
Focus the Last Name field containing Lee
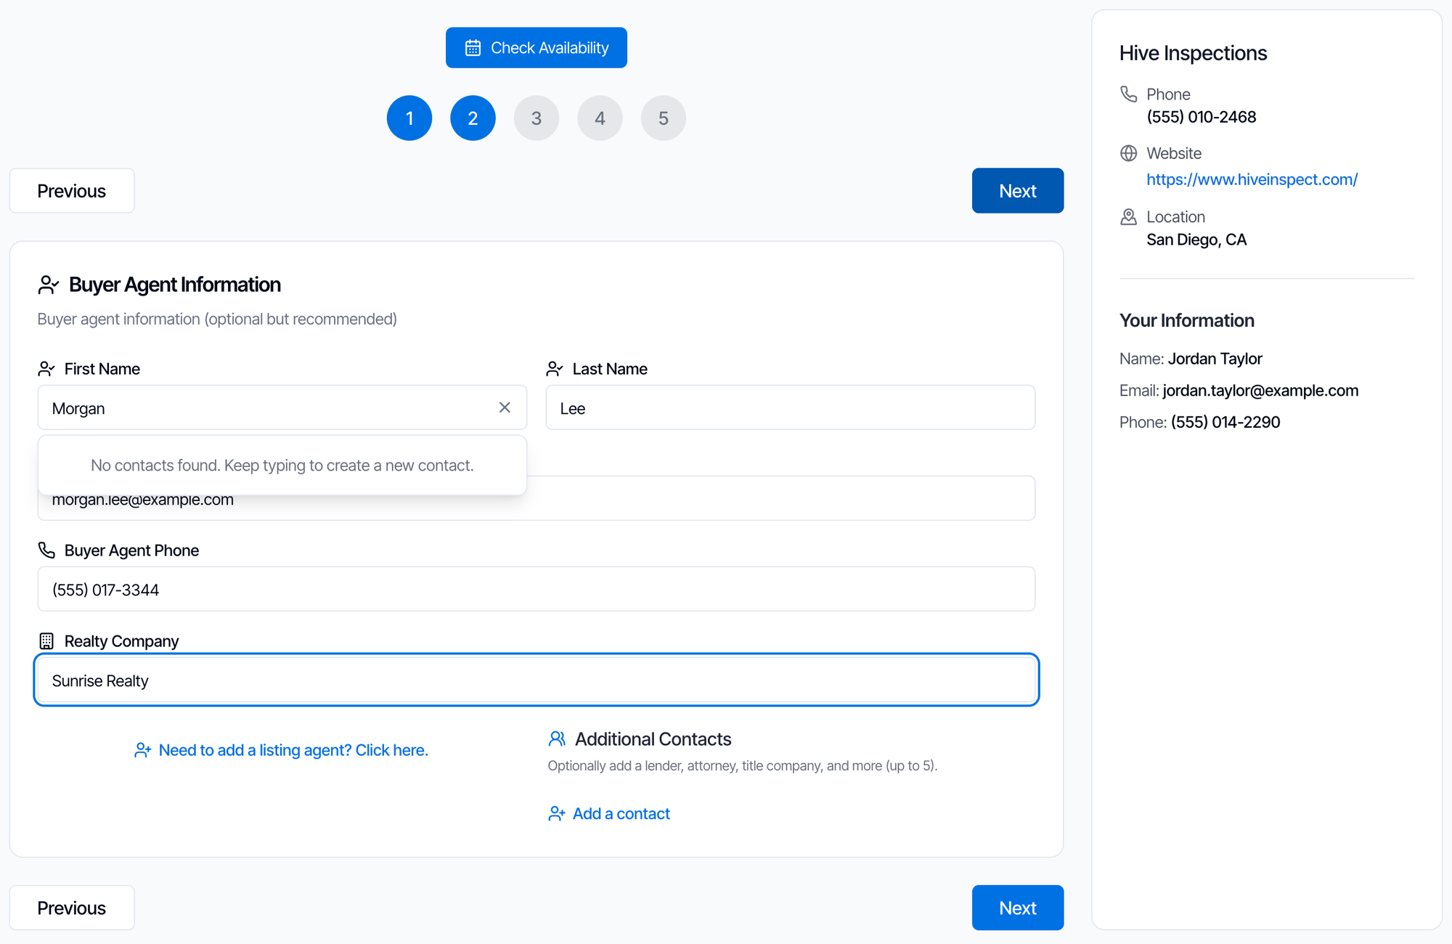(791, 407)
